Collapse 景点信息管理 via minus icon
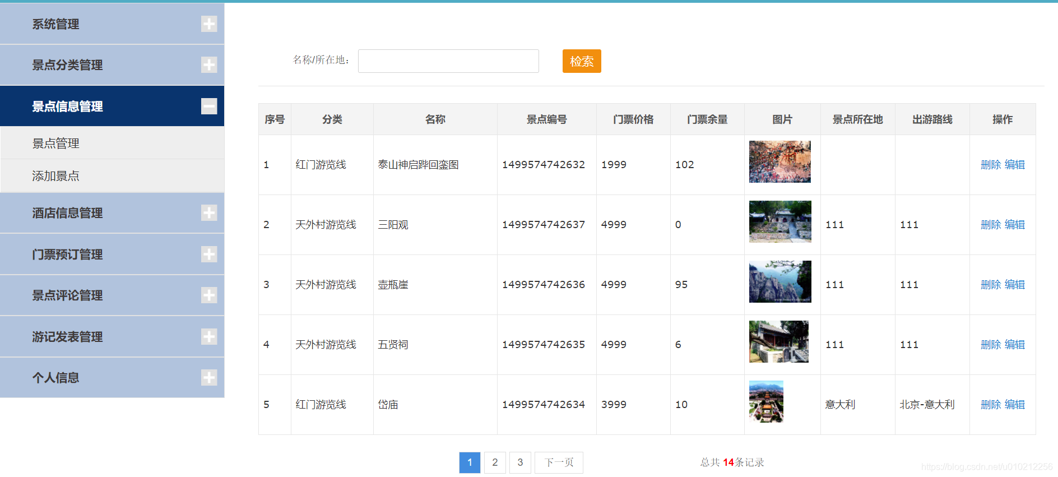The image size is (1058, 477). pyautogui.click(x=209, y=106)
